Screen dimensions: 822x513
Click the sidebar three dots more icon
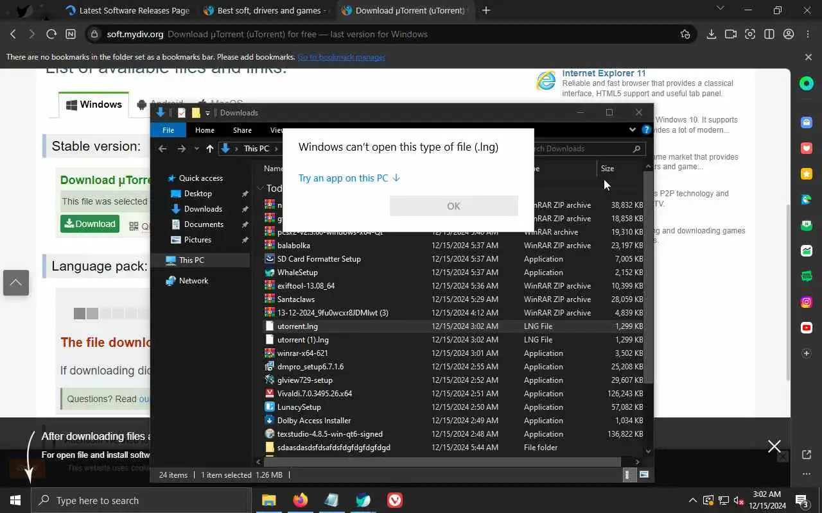click(x=807, y=474)
